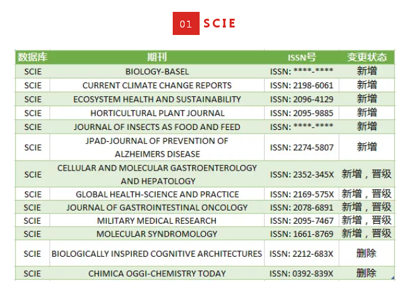Select the ISSN 2352-345X cell

(302, 174)
